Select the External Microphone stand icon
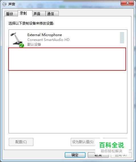Viewport: 136px width, 162px height. click(x=17, y=39)
